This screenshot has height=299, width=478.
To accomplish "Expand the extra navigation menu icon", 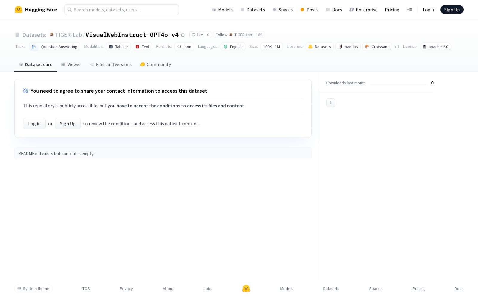I will pyautogui.click(x=409, y=10).
